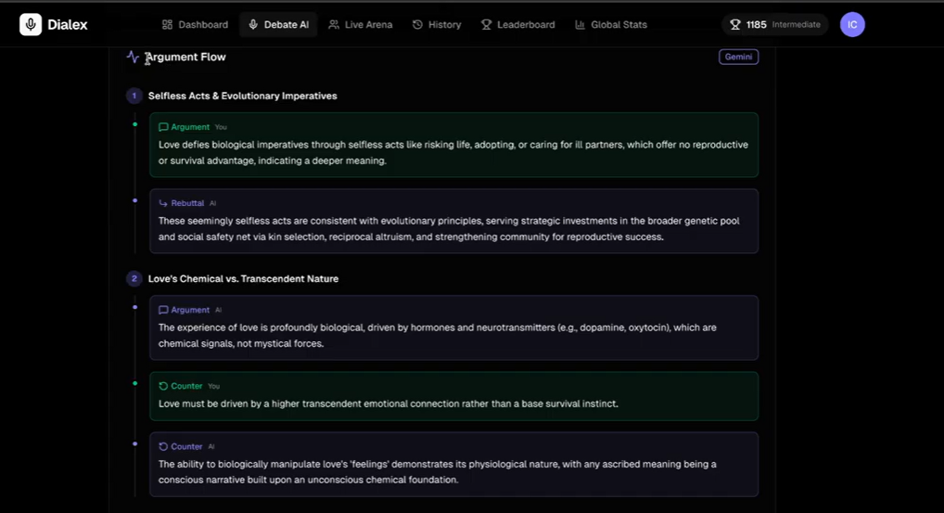This screenshot has height=513, width=944.
Task: Click the Global Stats bar chart icon
Action: click(x=580, y=25)
